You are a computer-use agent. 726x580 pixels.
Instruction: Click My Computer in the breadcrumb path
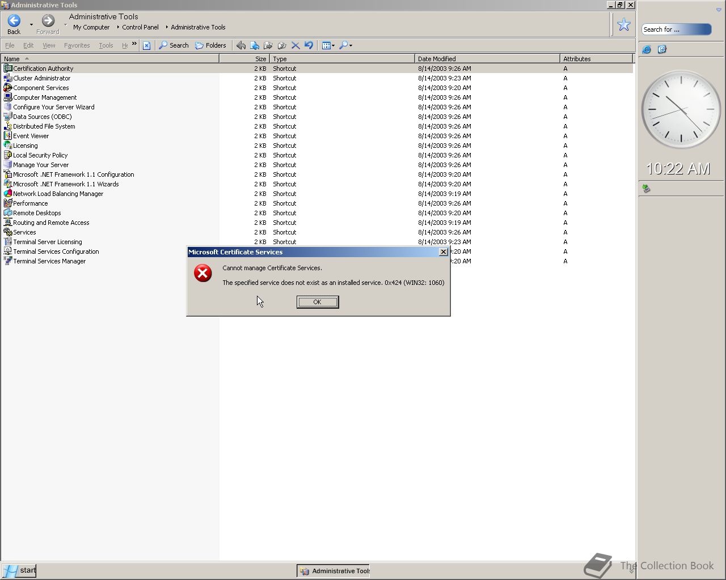91,27
